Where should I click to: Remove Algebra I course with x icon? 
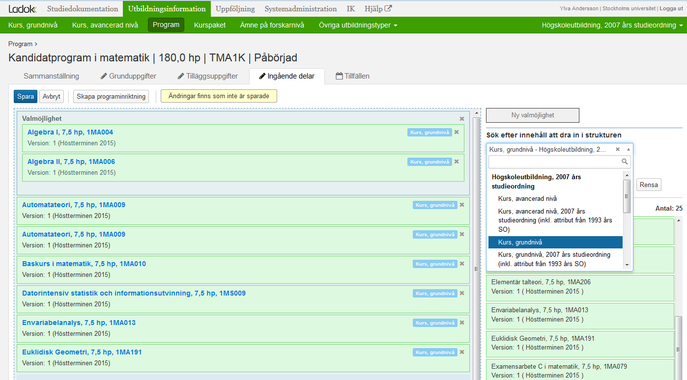(457, 132)
